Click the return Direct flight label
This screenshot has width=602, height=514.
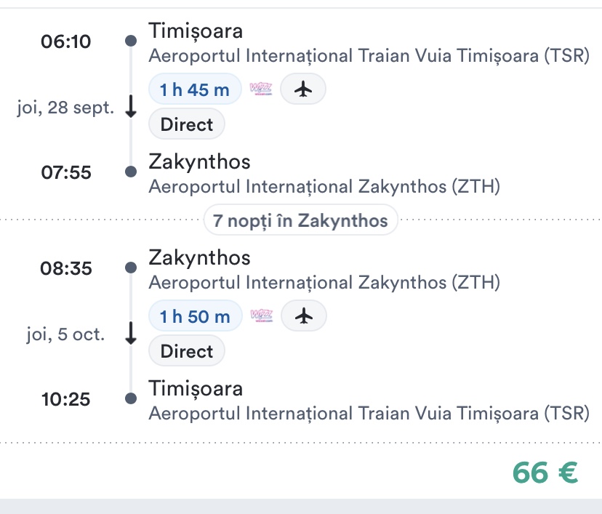point(187,351)
